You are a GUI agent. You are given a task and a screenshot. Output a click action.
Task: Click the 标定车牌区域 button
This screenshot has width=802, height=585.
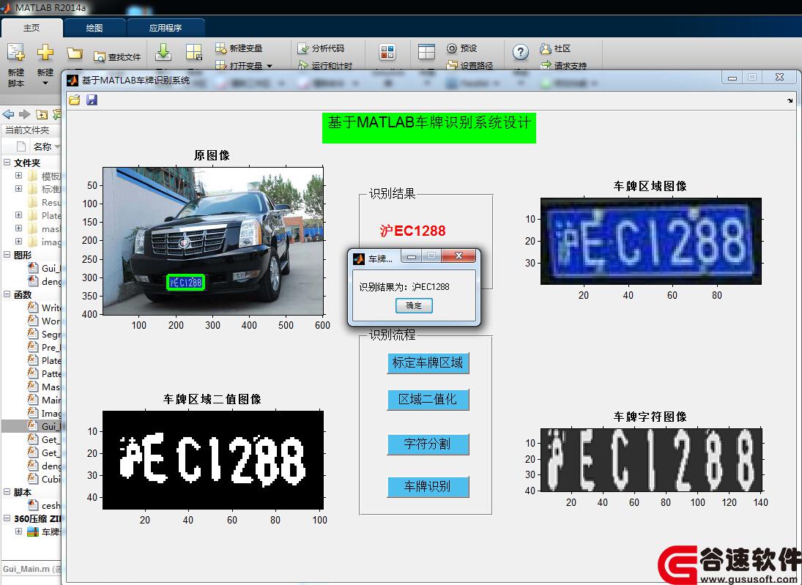click(428, 363)
